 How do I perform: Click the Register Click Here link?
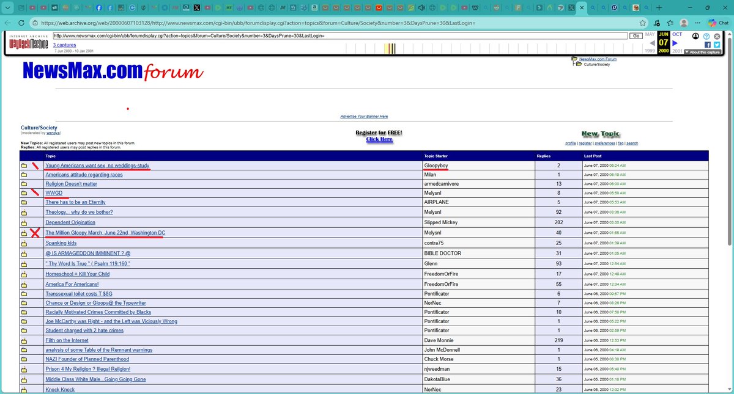pyautogui.click(x=379, y=139)
